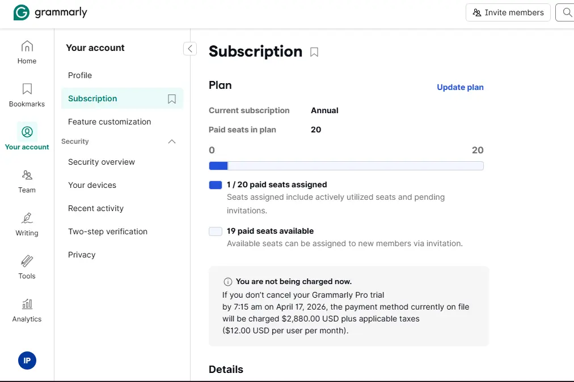Open the Feature customization page
This screenshot has width=574, height=382.
[x=109, y=122]
